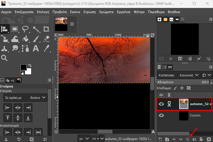
Task: Select all in Selection Editor
Action: coord(161,59)
